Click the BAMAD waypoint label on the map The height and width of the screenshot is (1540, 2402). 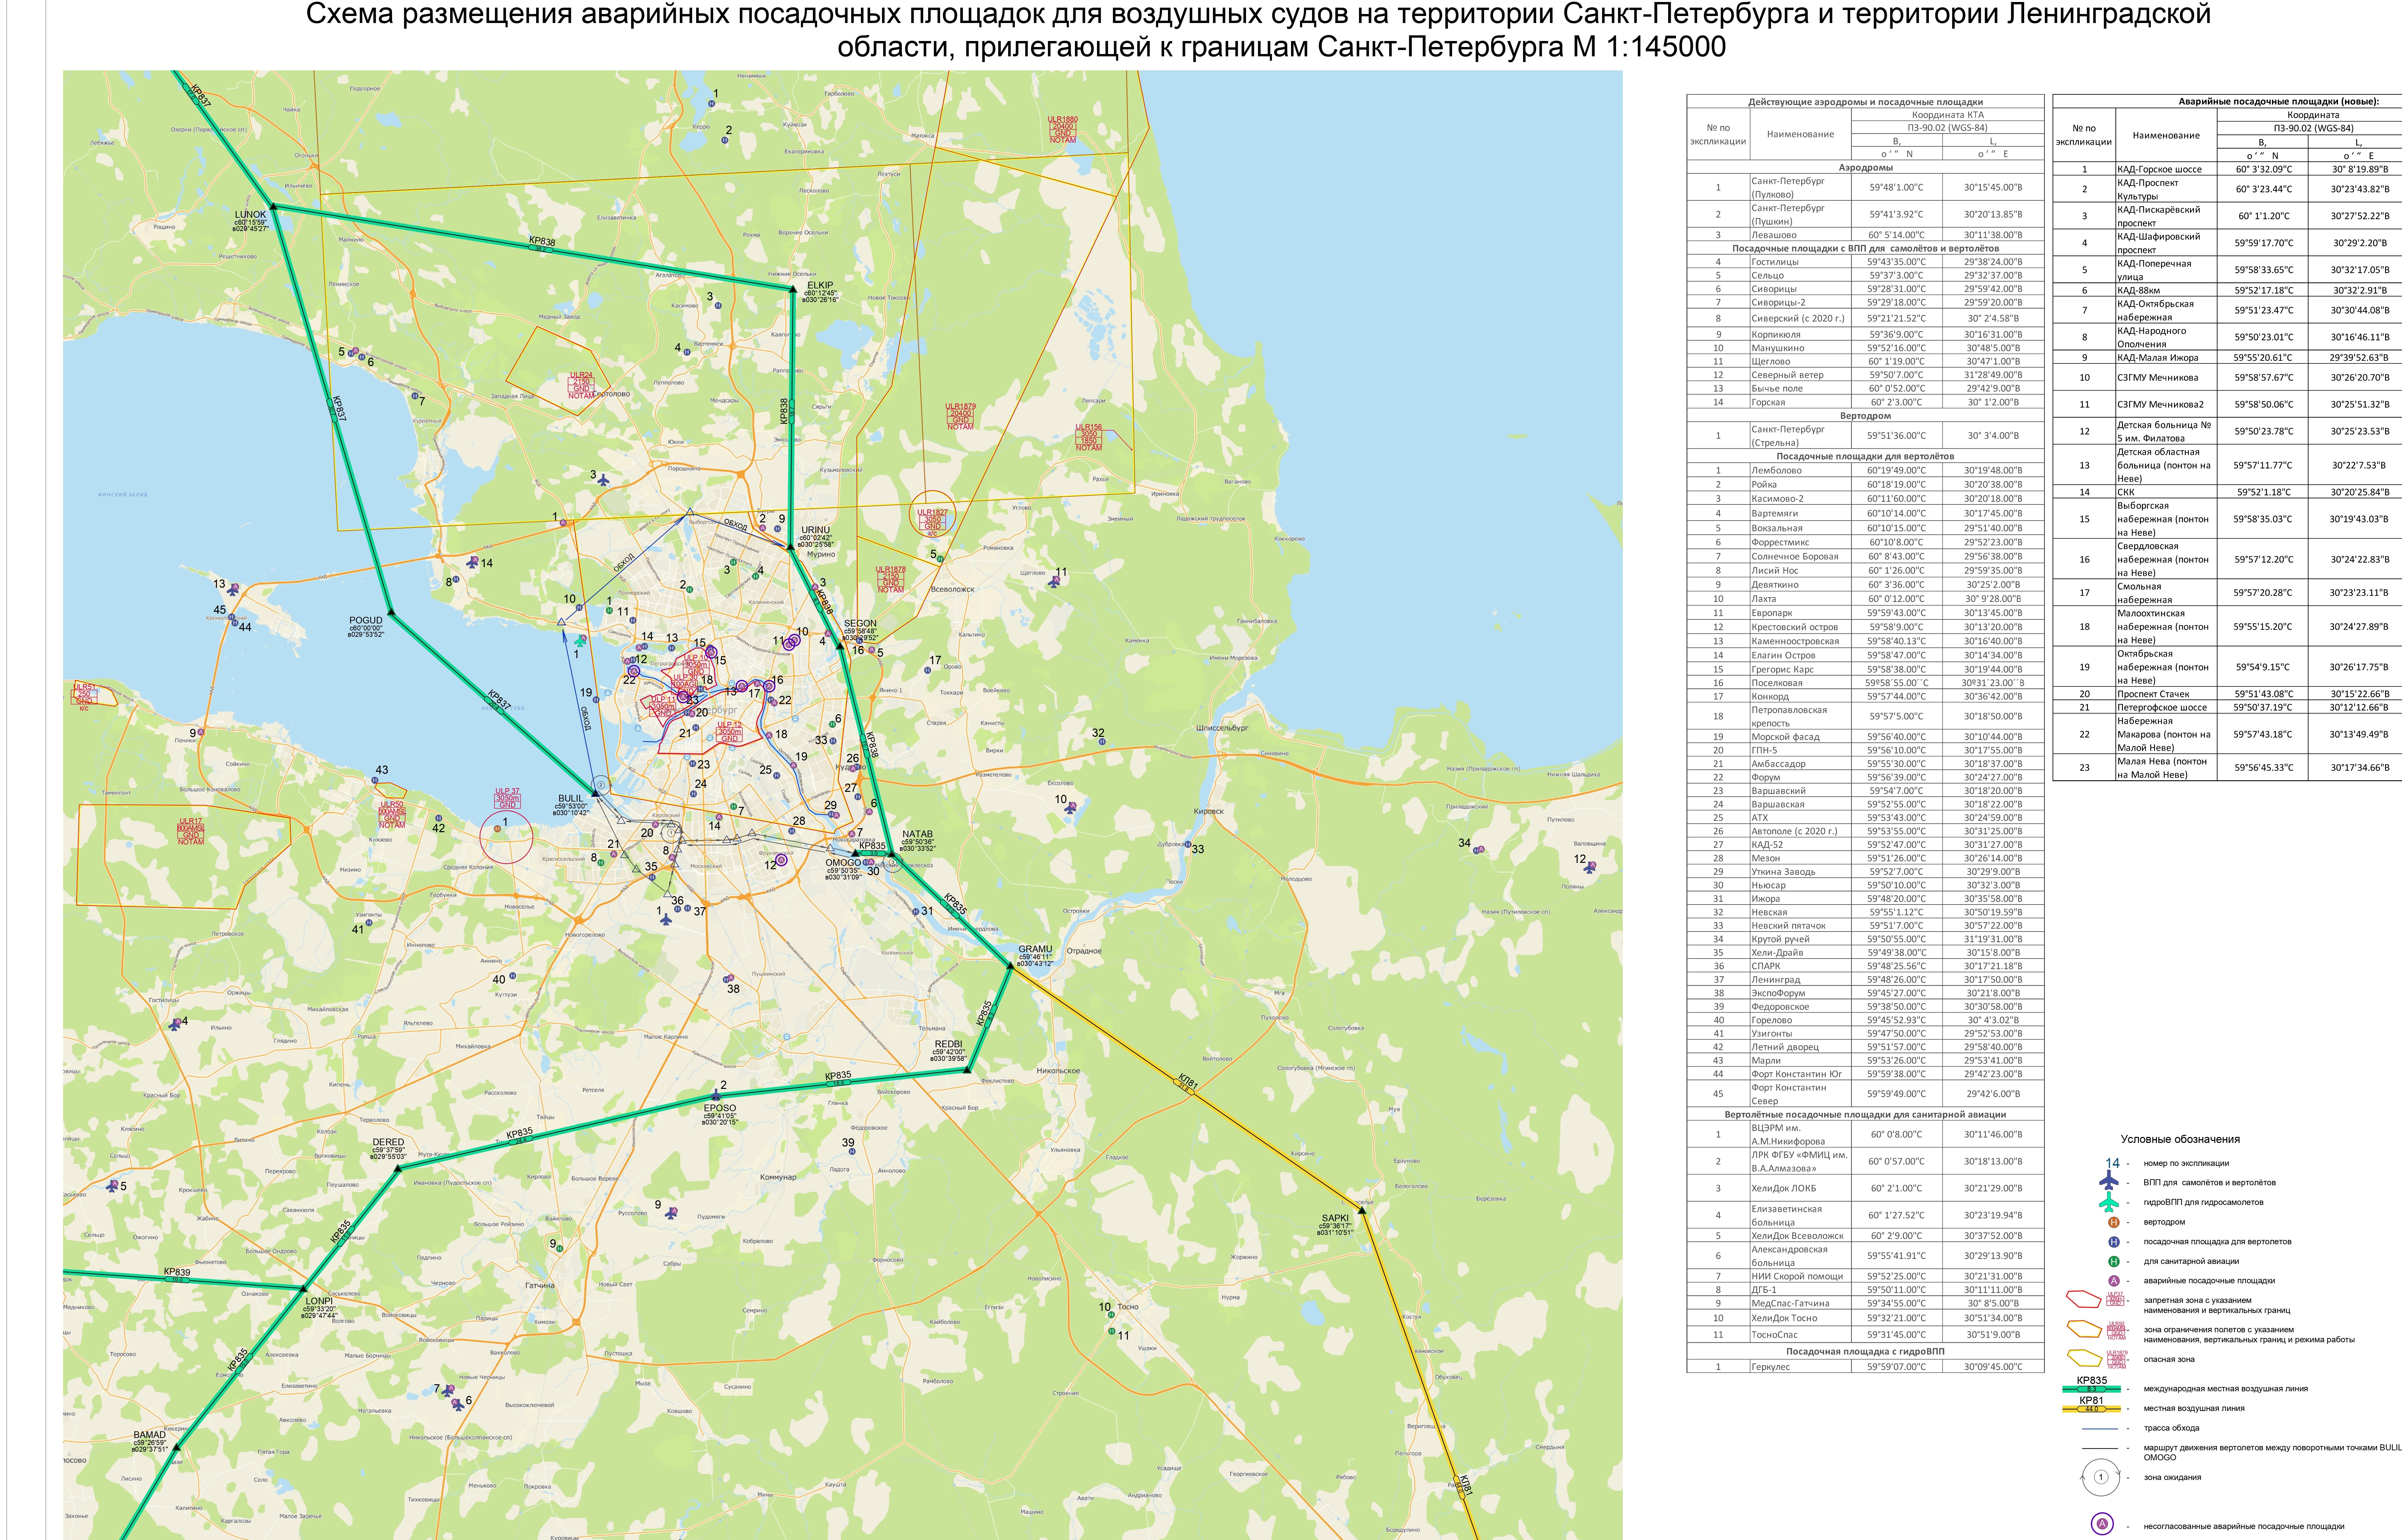pos(150,1435)
